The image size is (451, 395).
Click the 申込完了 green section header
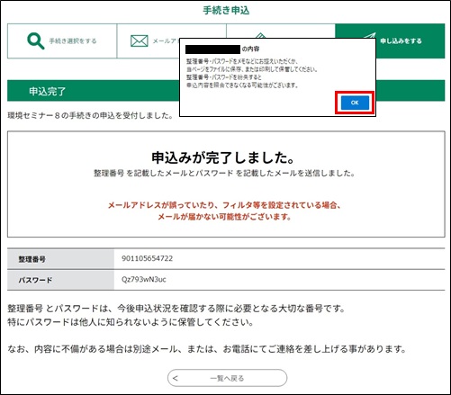94,91
